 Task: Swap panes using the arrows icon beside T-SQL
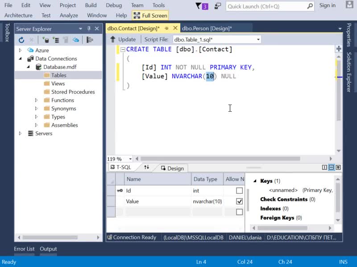[147, 167]
